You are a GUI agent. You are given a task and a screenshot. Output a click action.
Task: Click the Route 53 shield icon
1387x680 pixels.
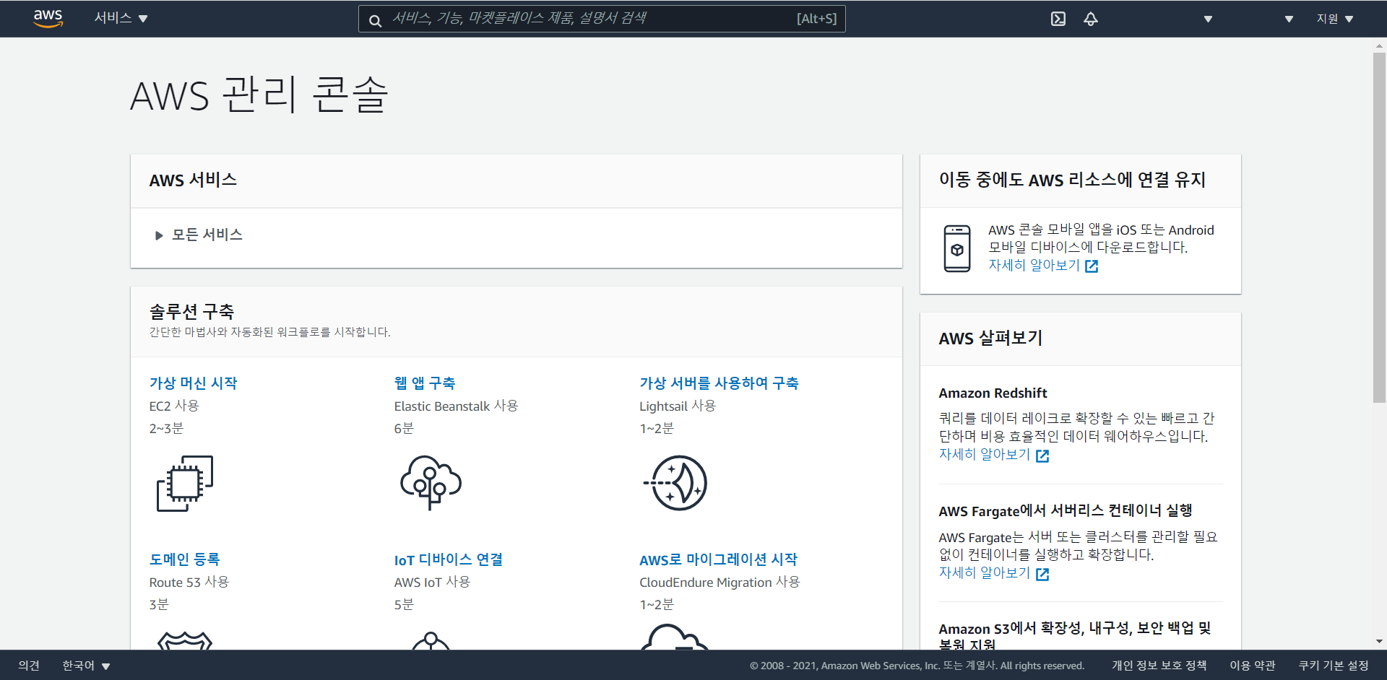coord(185,640)
